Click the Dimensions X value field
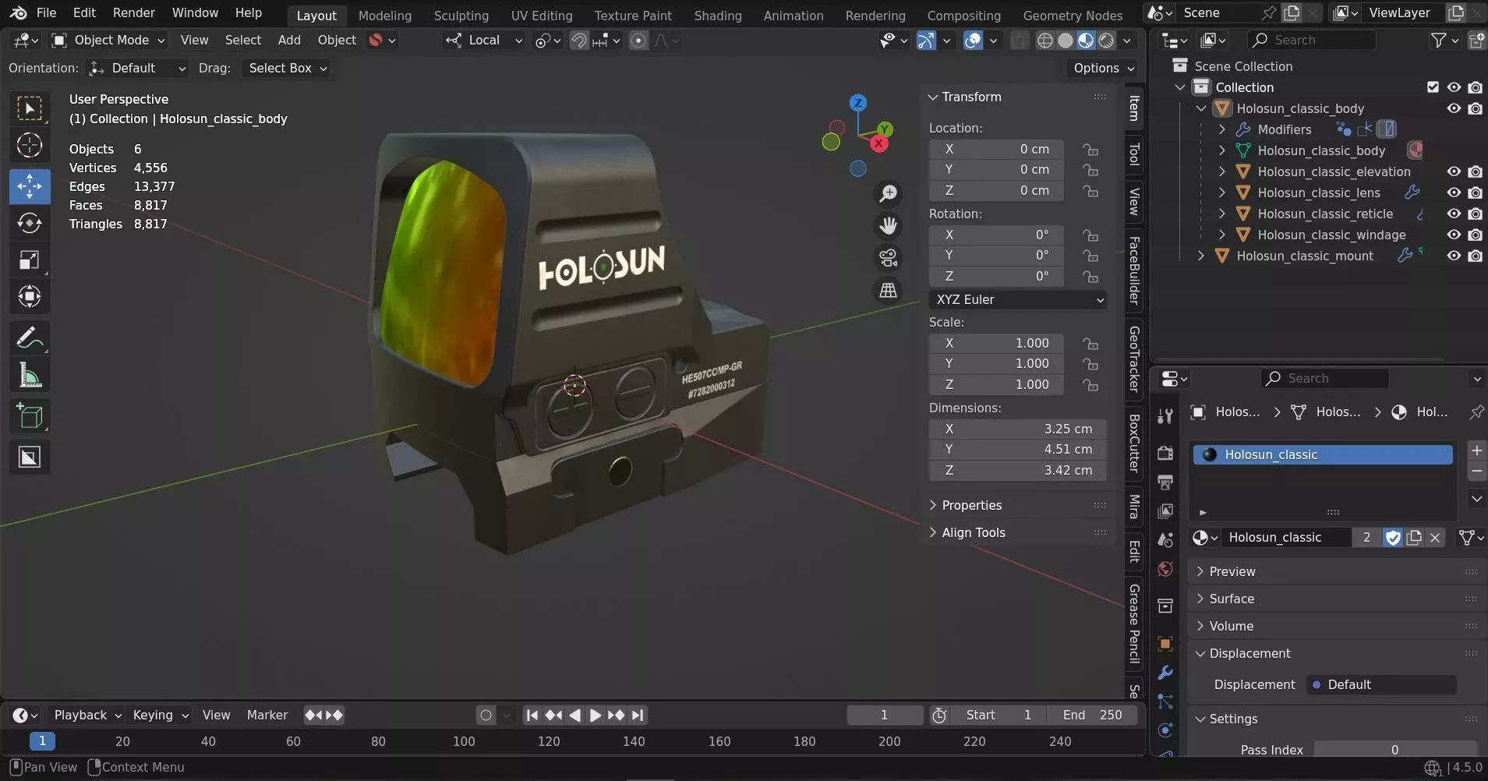Screen dimensions: 1488x781 coord(1018,429)
